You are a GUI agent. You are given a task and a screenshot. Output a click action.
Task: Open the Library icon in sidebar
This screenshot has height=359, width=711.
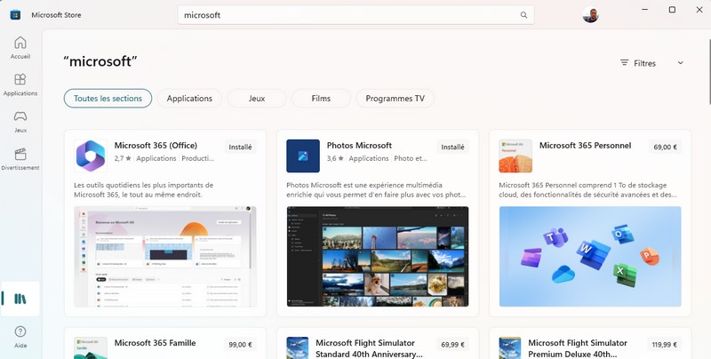tap(20, 299)
